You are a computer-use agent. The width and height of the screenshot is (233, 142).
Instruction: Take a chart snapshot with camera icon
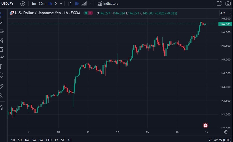tap(228, 4)
